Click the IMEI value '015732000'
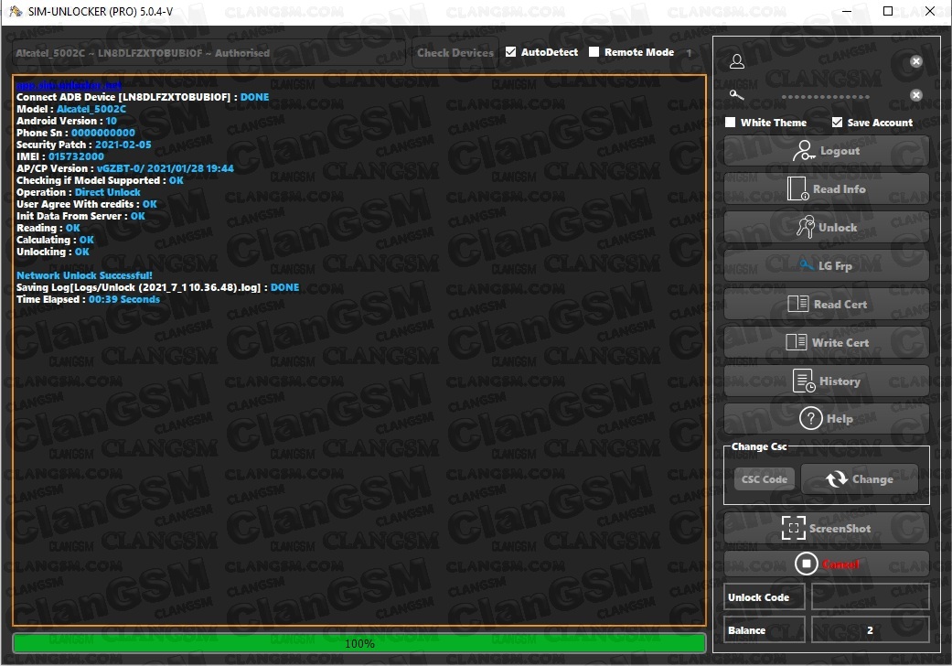The height and width of the screenshot is (666, 952). pyautogui.click(x=76, y=156)
